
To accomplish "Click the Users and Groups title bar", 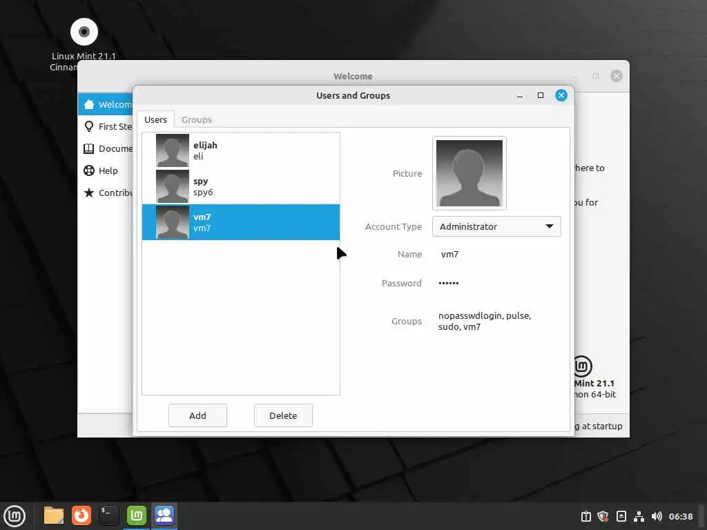I will tap(353, 95).
